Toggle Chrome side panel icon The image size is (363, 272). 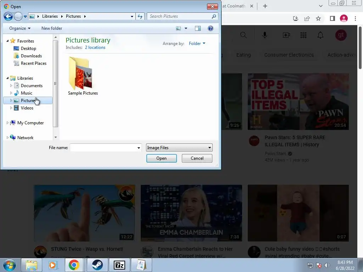click(x=333, y=18)
